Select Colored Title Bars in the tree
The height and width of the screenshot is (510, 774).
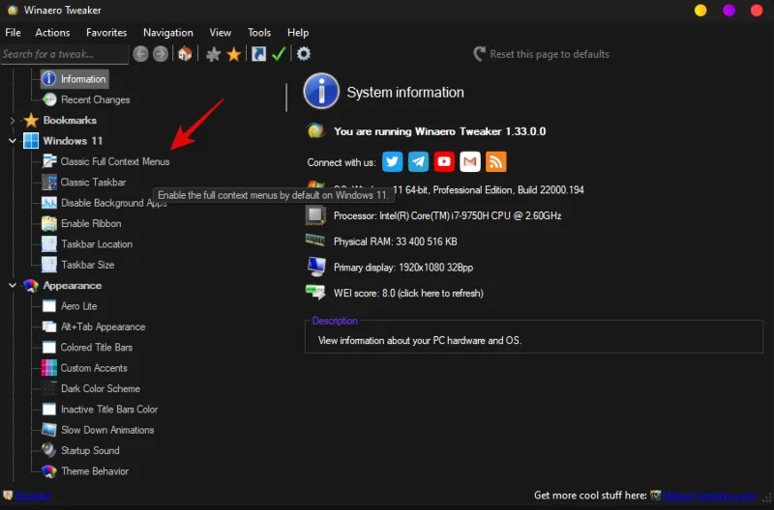96,348
